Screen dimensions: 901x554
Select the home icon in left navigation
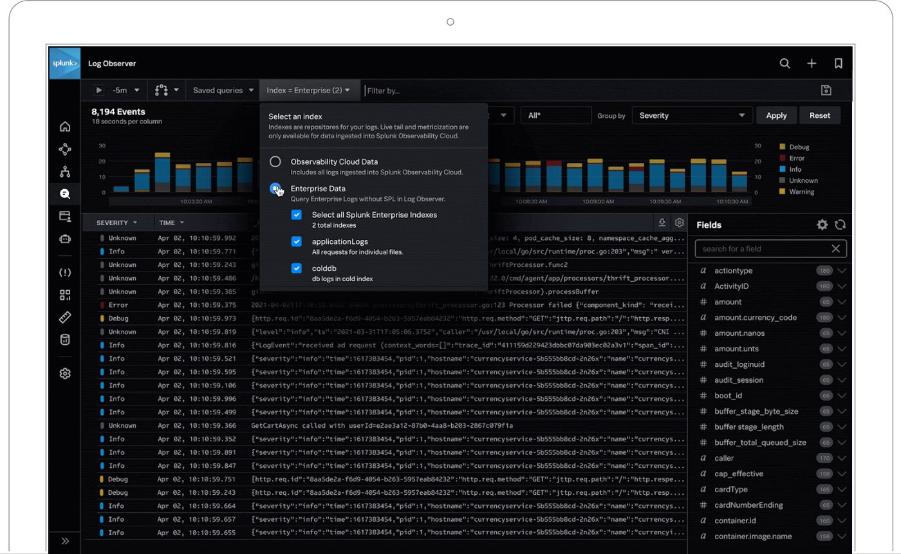[x=64, y=127]
